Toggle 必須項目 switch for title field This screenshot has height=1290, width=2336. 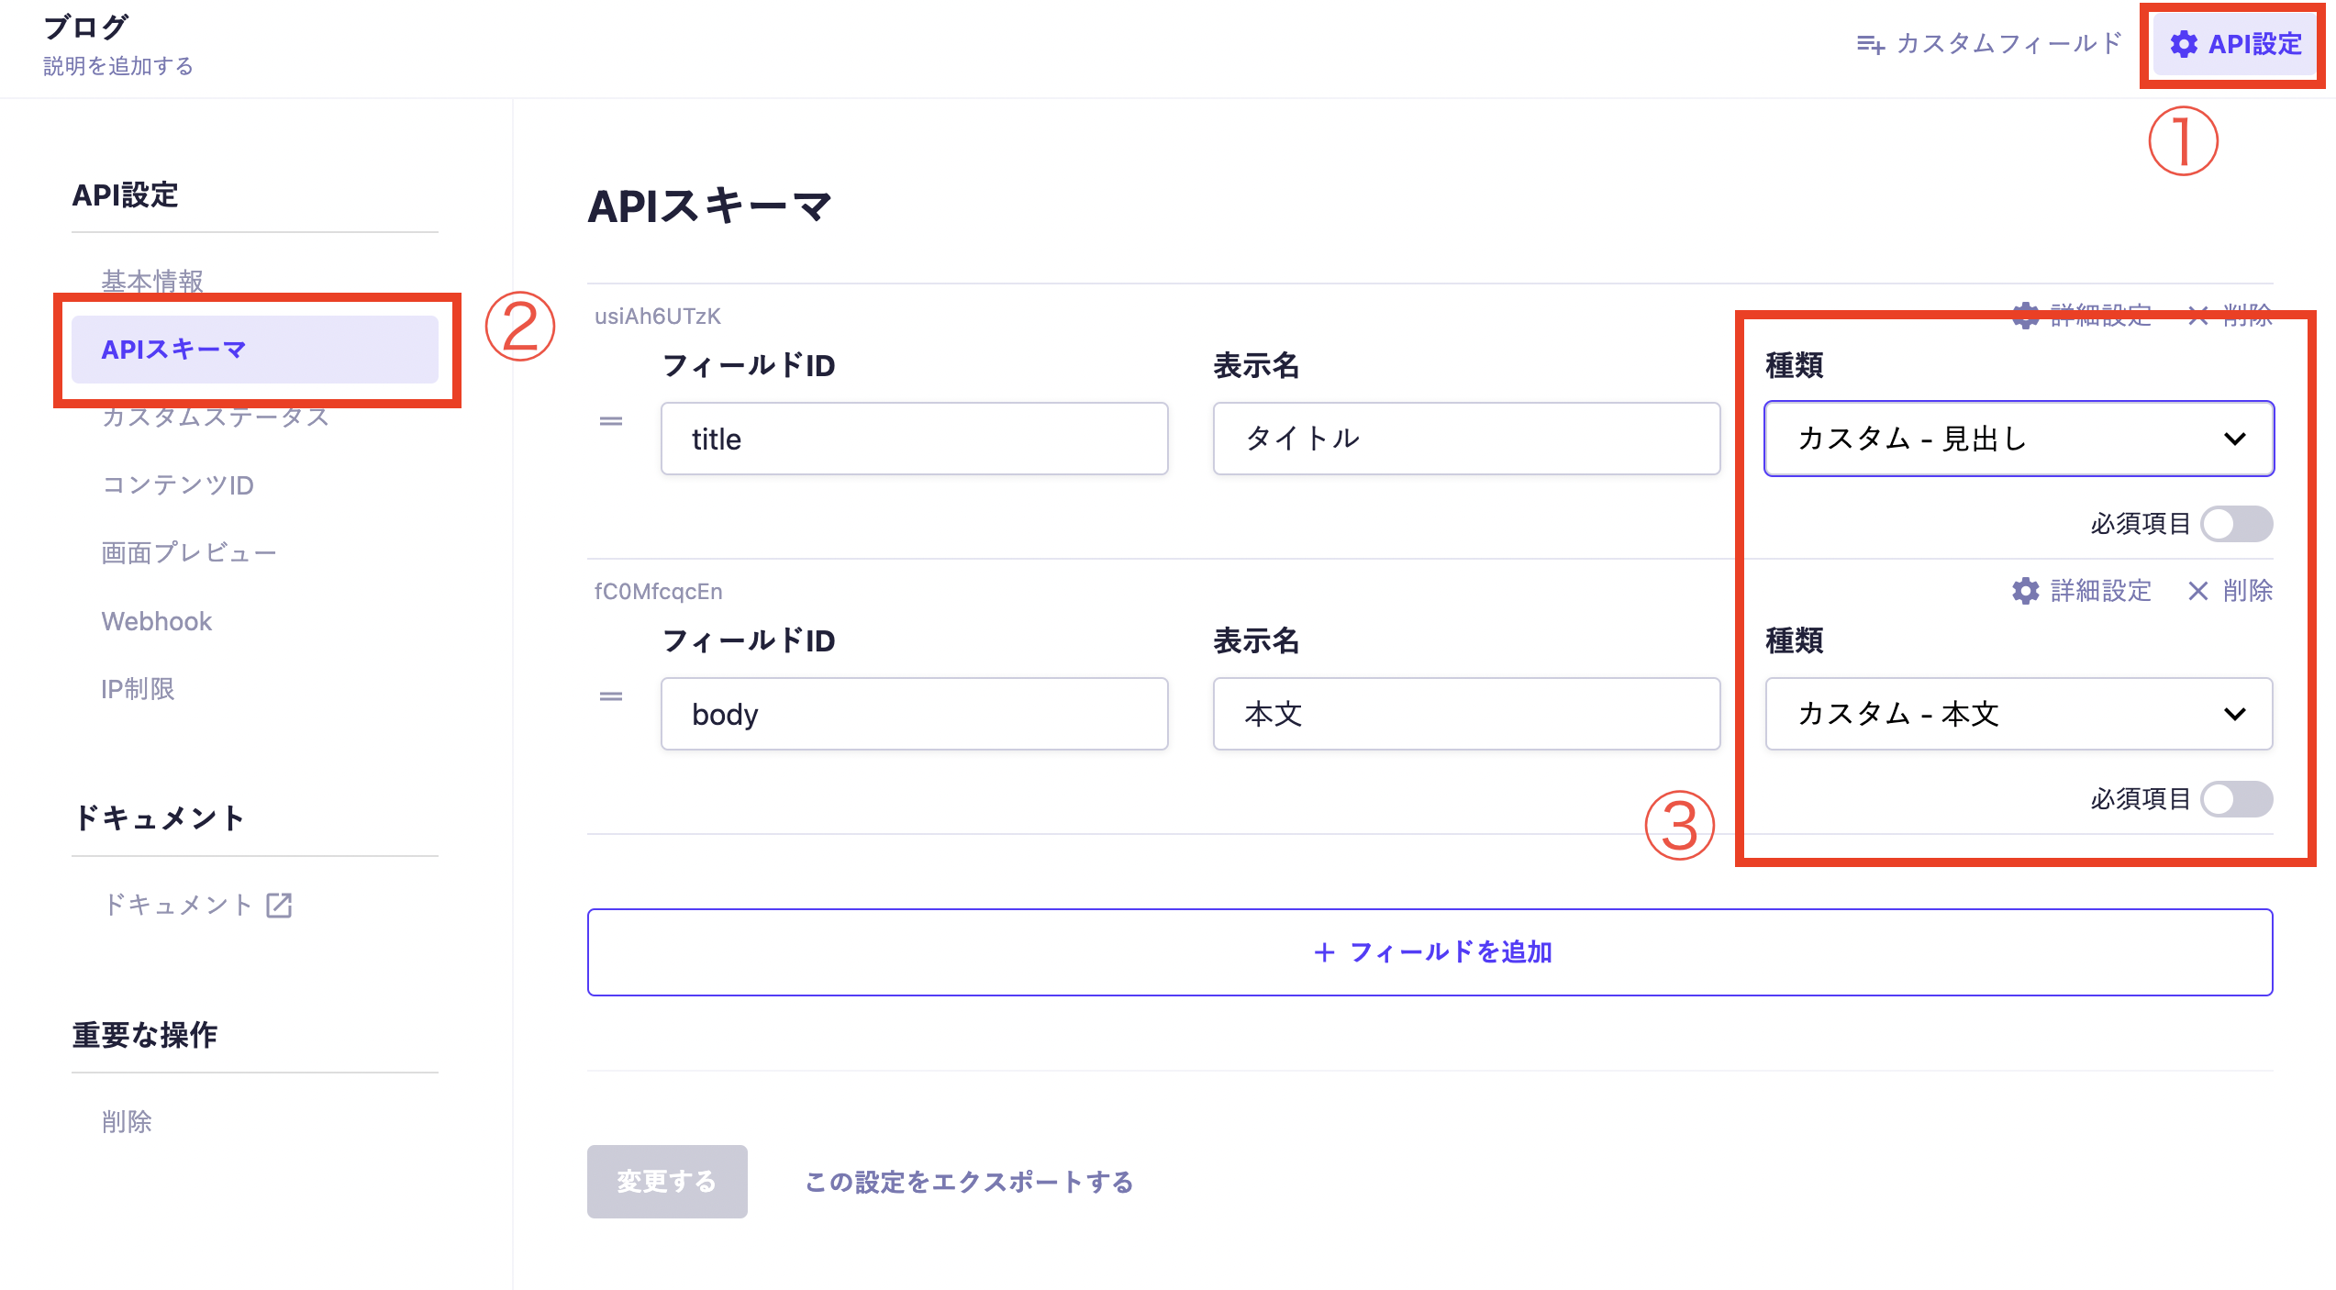pos(2236,524)
